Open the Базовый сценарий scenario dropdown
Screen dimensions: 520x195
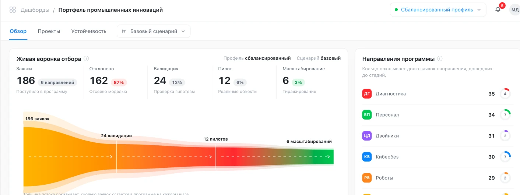coord(154,31)
